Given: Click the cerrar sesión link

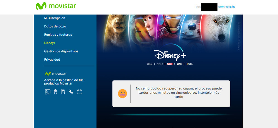Looking at the screenshot, I should pos(226,7).
